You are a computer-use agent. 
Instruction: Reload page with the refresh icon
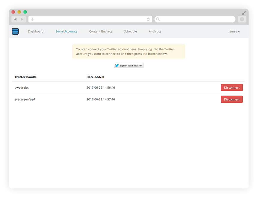point(148,19)
